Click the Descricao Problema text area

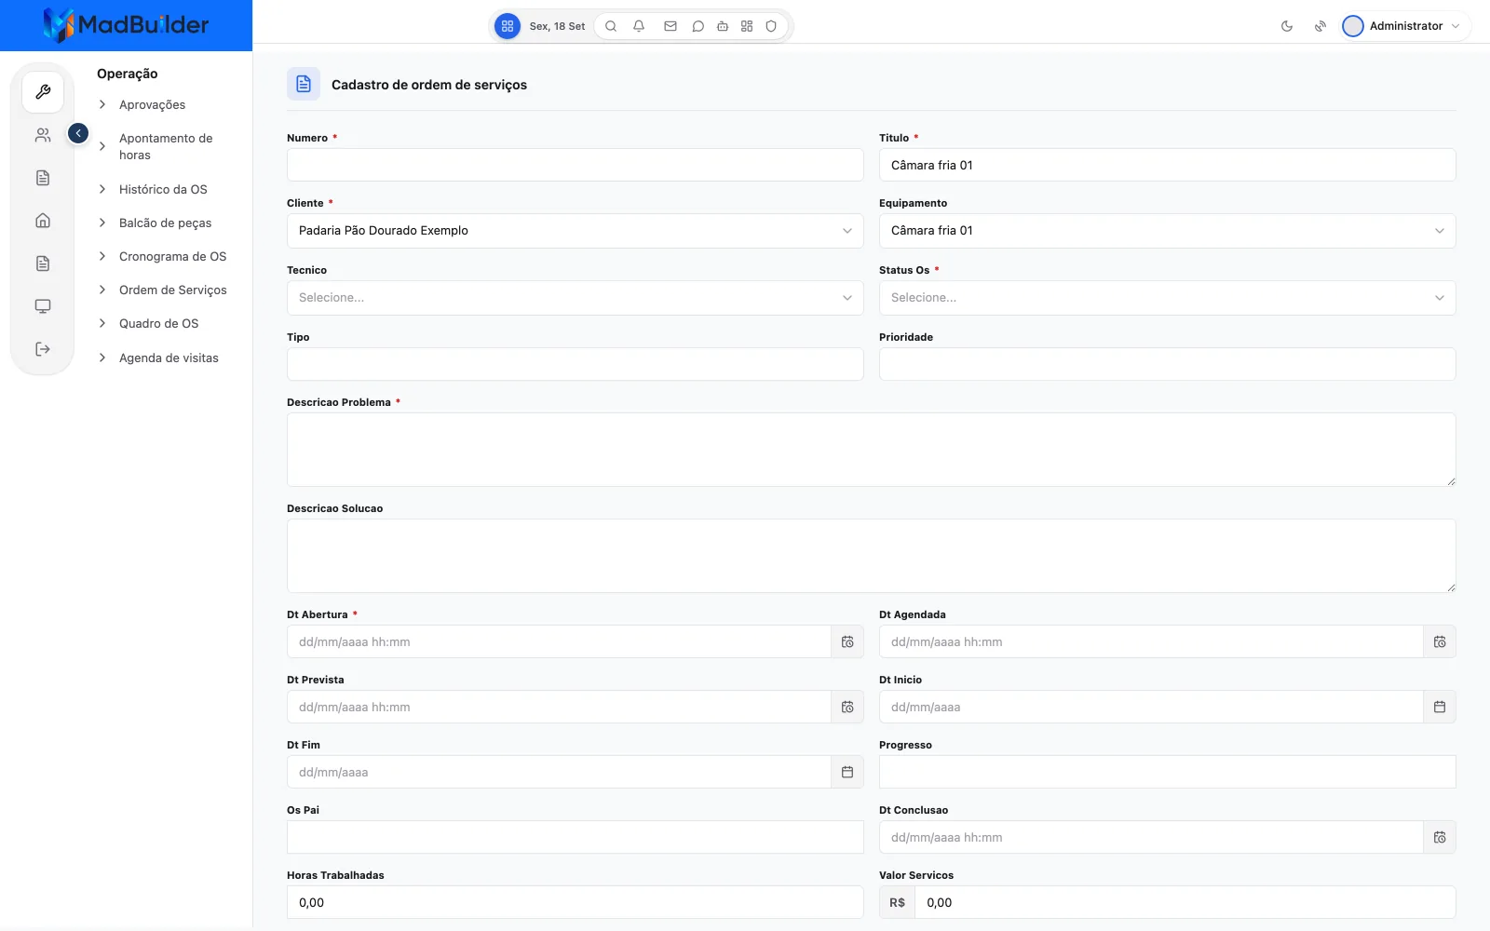click(x=872, y=450)
